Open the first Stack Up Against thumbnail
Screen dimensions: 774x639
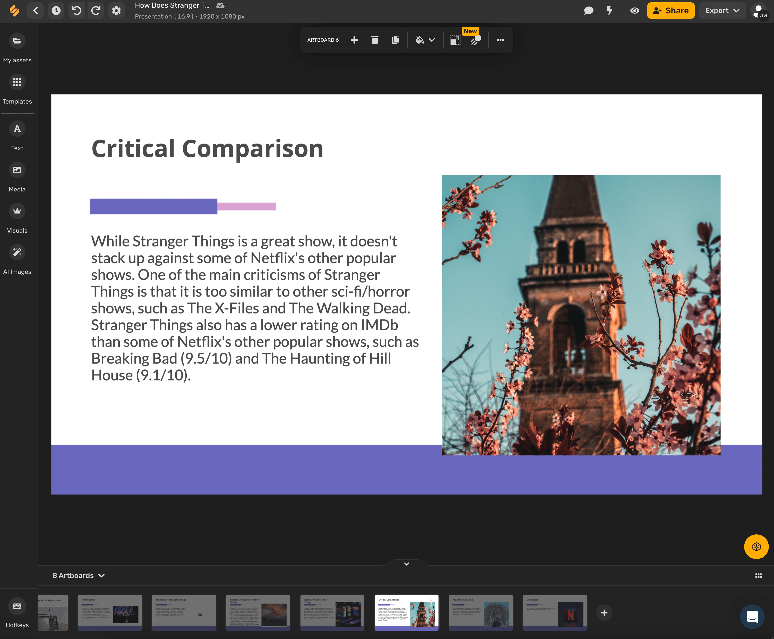[53, 612]
